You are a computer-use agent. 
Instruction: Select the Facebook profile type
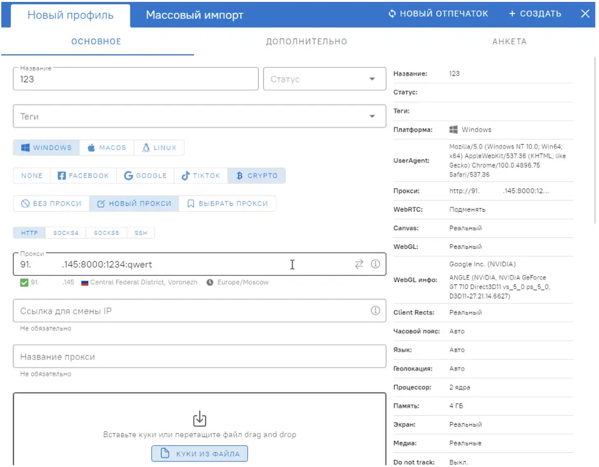(83, 175)
